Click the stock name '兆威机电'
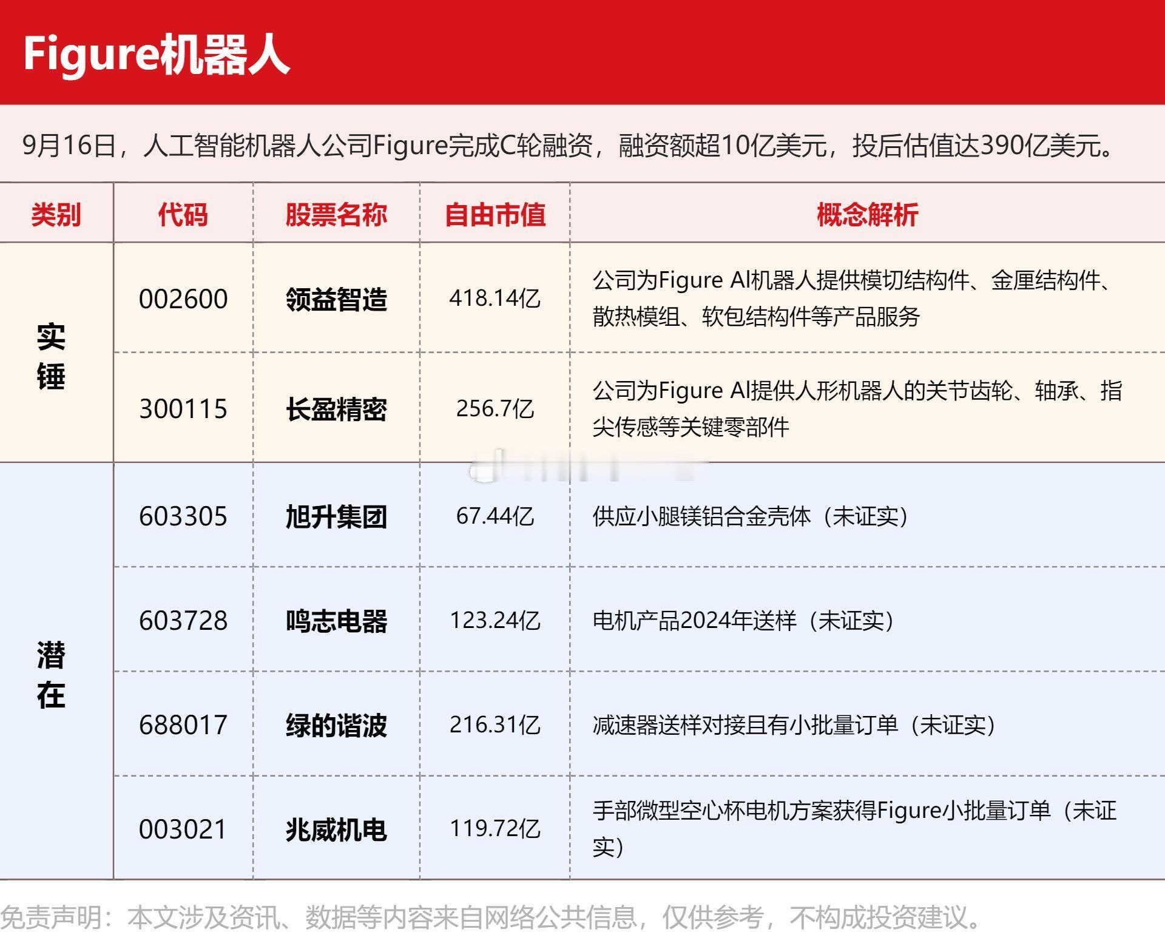 coord(336,829)
